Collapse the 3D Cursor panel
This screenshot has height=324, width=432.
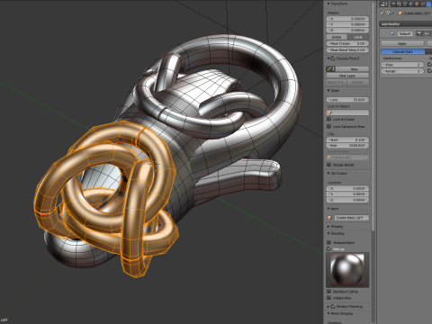(328, 173)
